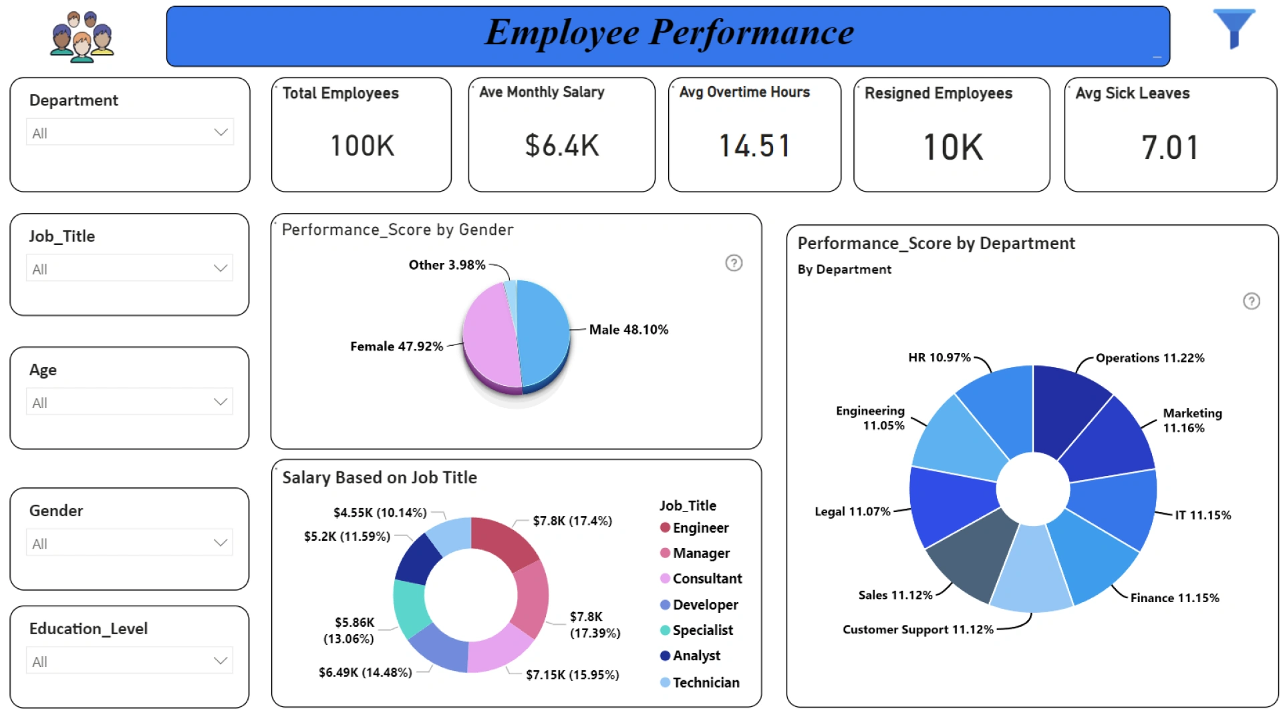
Task: Click the Female slice of gender pie
Action: (489, 335)
